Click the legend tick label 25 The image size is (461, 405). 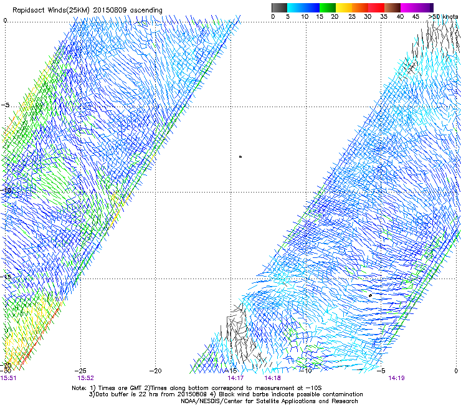click(x=352, y=17)
